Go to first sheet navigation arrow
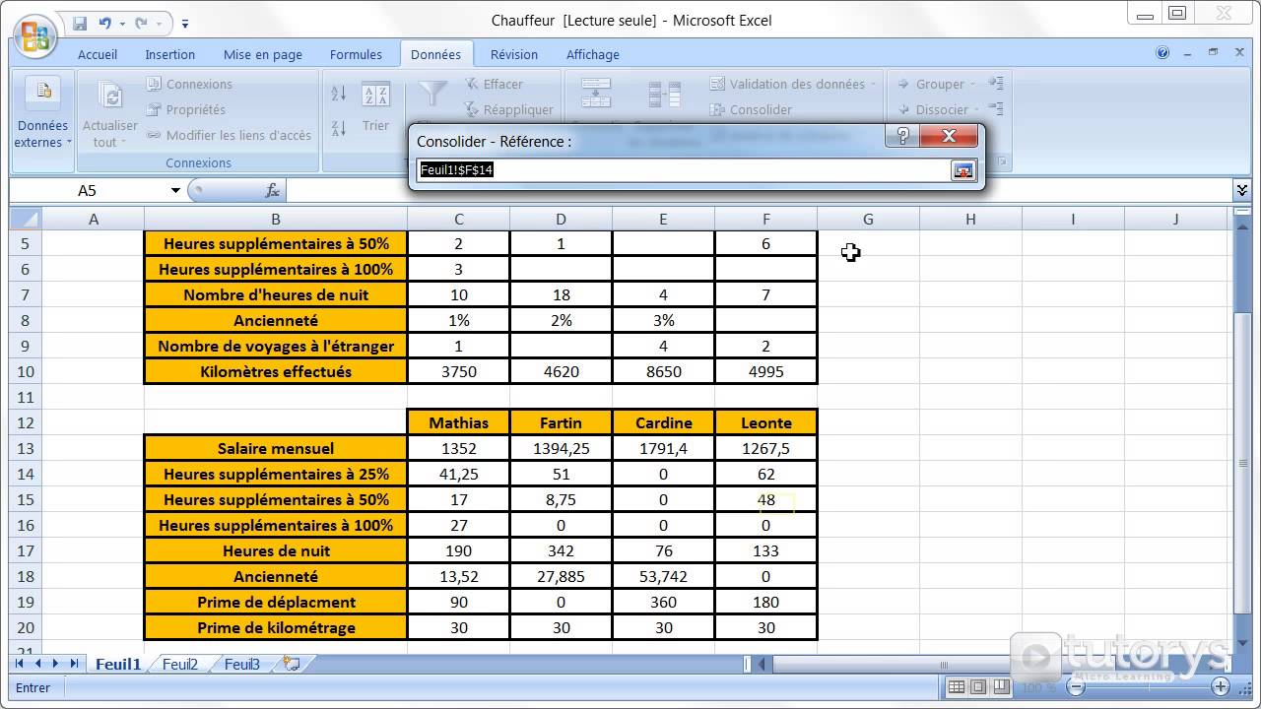The image size is (1261, 709). (x=20, y=665)
